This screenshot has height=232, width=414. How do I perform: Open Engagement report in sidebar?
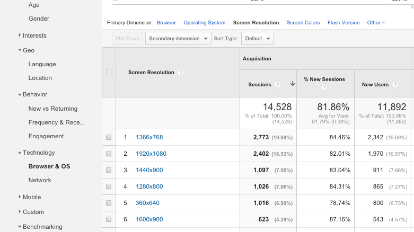pyautogui.click(x=46, y=136)
